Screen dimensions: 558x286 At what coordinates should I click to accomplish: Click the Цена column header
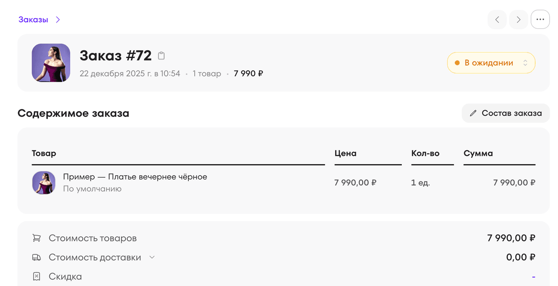345,153
